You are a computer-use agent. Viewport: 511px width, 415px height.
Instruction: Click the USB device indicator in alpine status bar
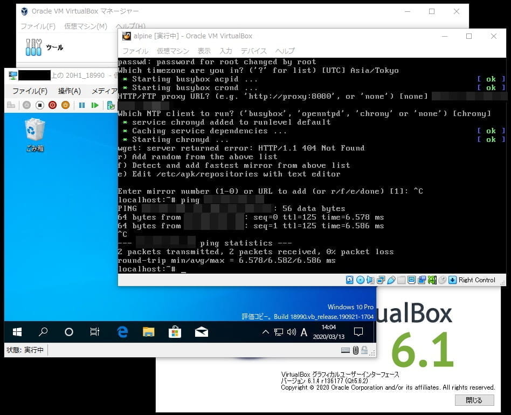(391, 280)
